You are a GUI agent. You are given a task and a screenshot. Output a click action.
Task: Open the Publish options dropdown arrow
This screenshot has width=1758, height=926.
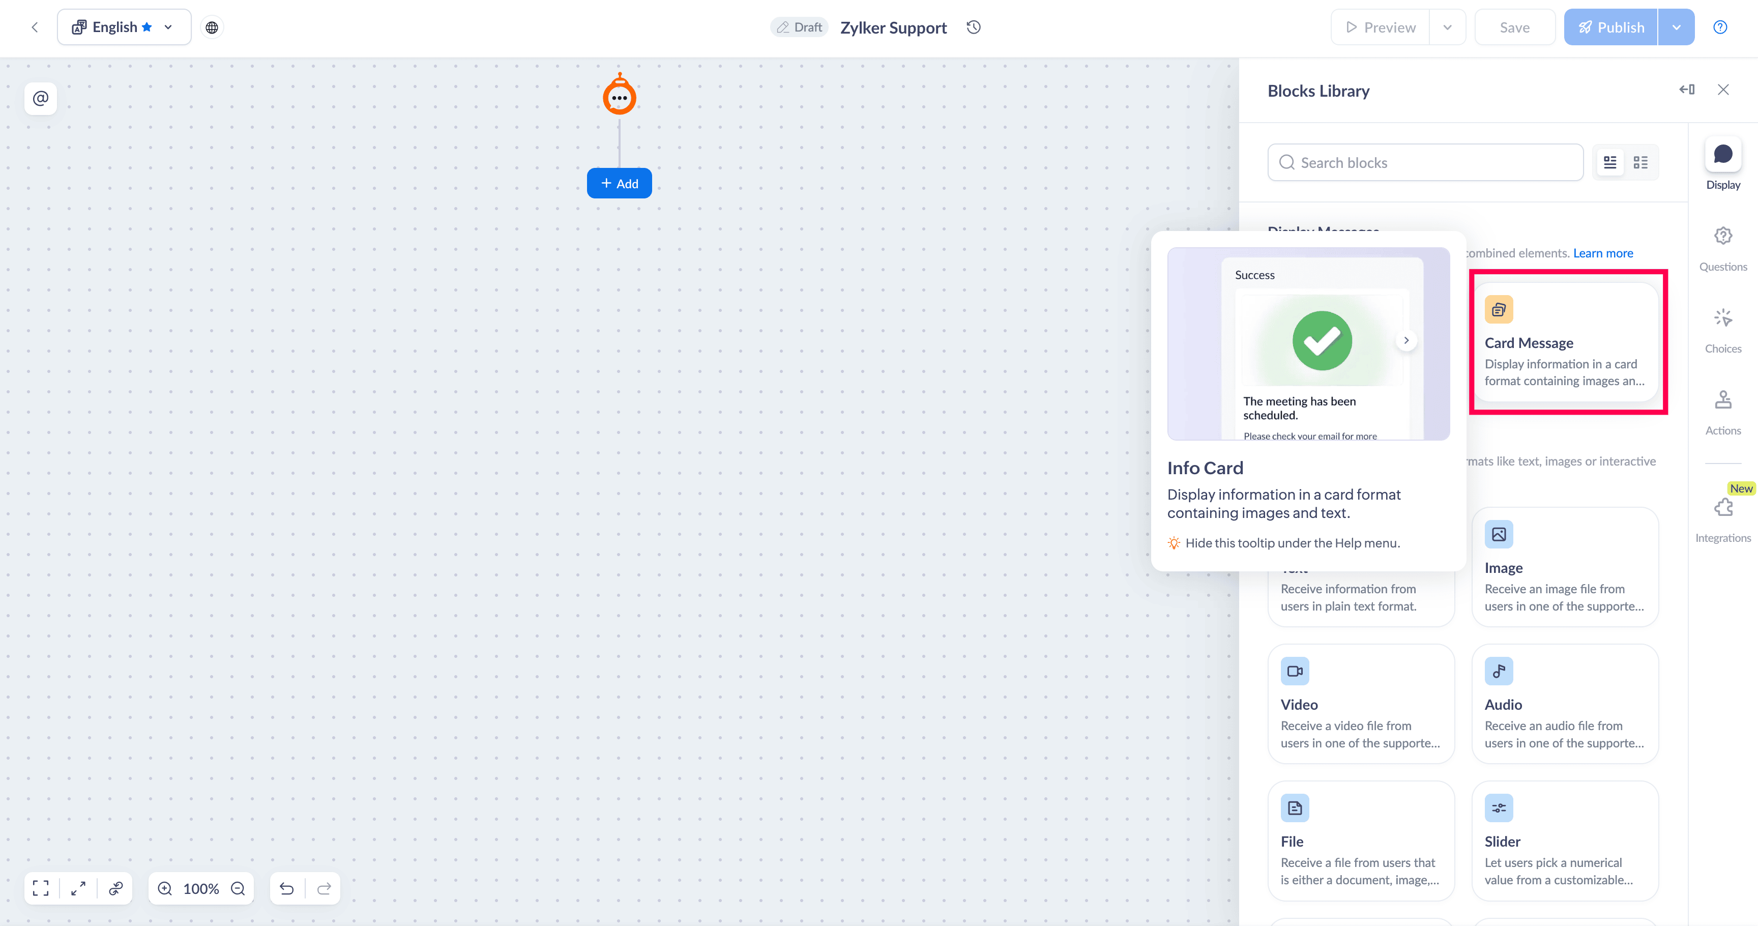[1676, 27]
